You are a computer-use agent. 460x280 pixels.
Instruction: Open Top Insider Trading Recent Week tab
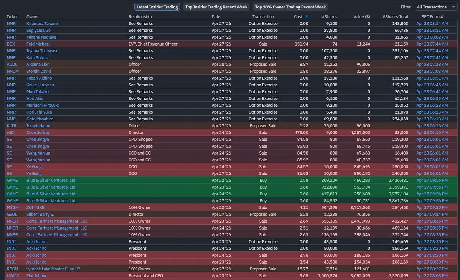pyautogui.click(x=216, y=7)
